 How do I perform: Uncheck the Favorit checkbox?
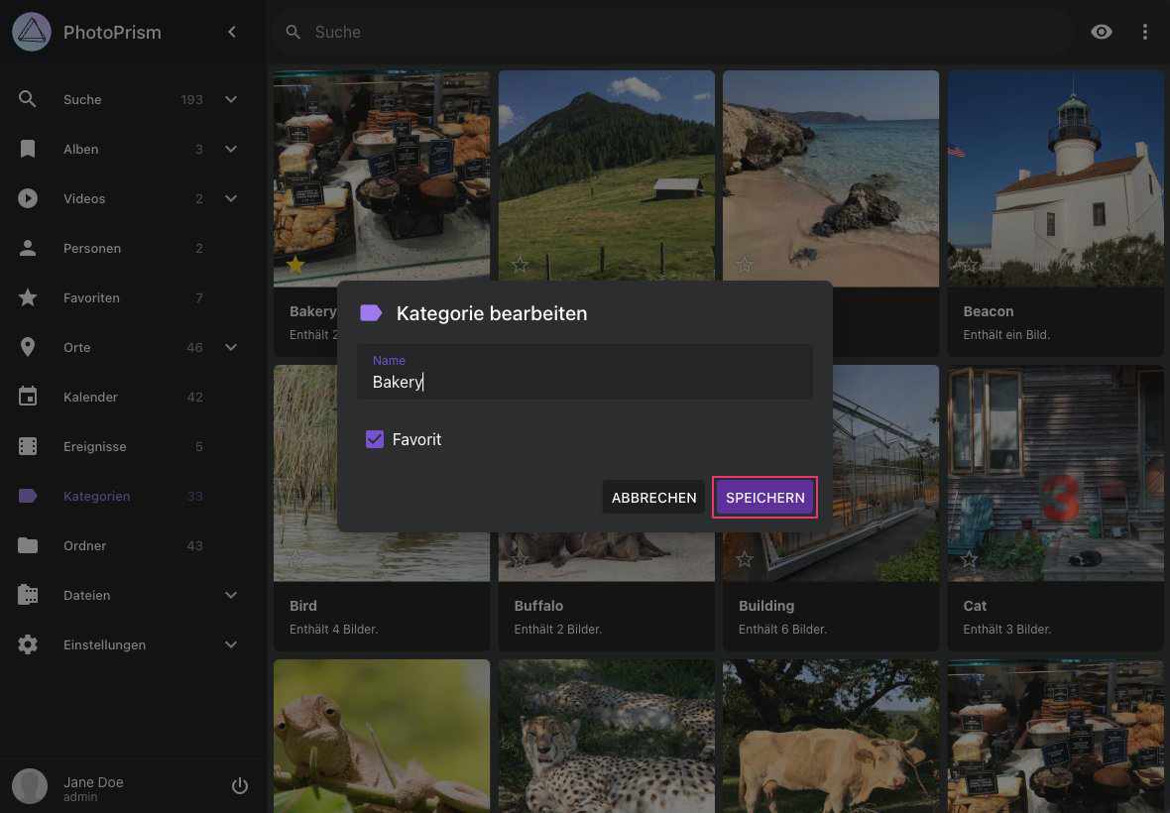tap(375, 439)
